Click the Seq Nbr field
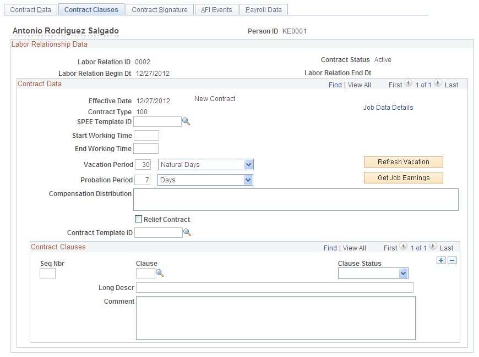Viewport: 479px width, 357px height. 48,273
